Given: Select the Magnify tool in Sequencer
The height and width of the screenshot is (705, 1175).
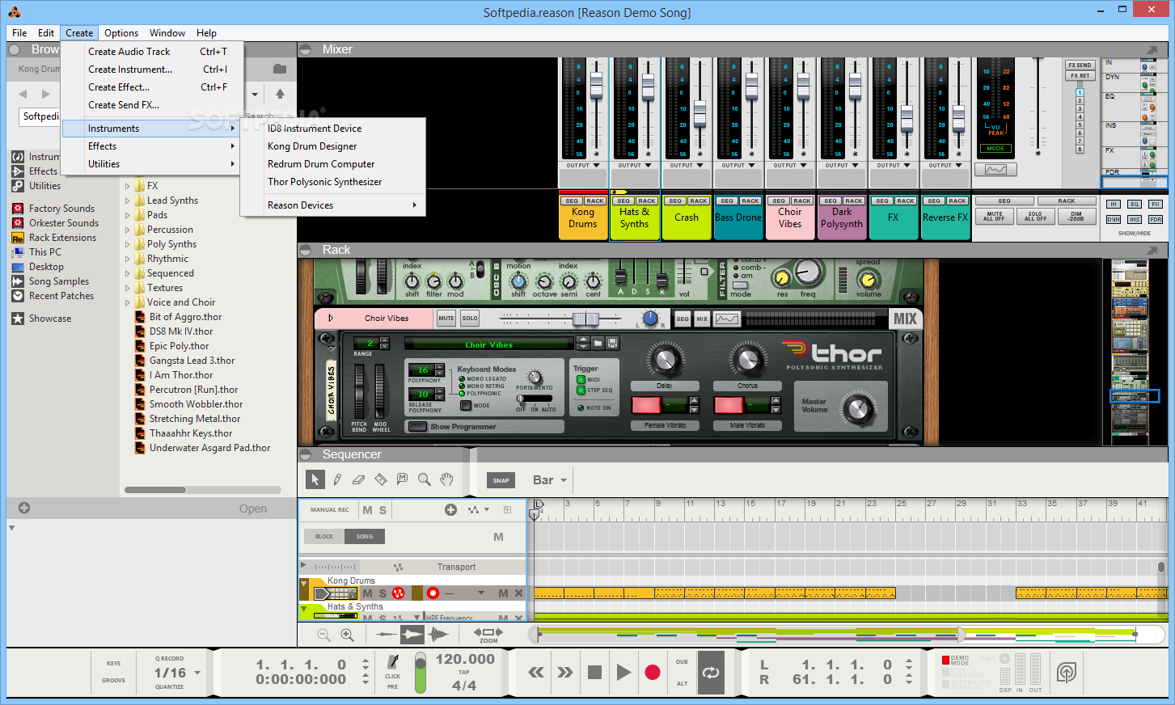Looking at the screenshot, I should click(425, 479).
